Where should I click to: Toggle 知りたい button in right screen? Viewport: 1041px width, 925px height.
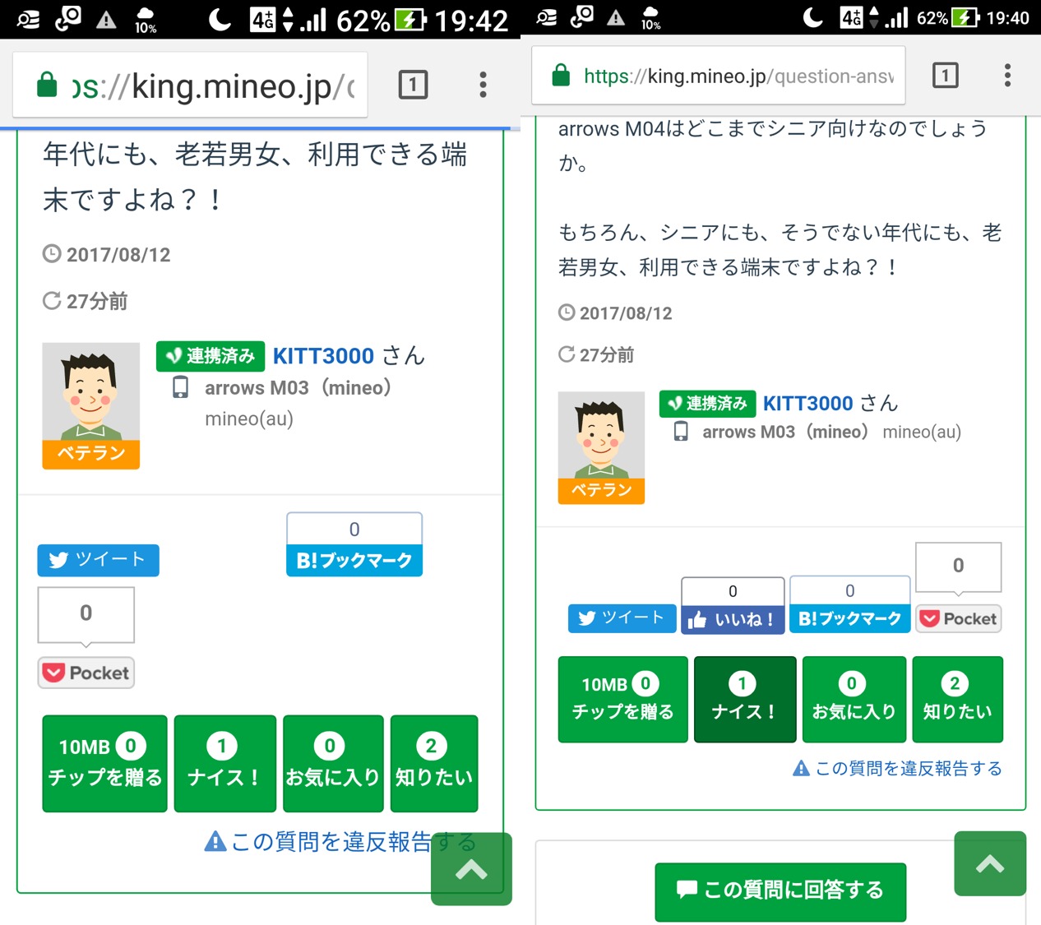[957, 699]
